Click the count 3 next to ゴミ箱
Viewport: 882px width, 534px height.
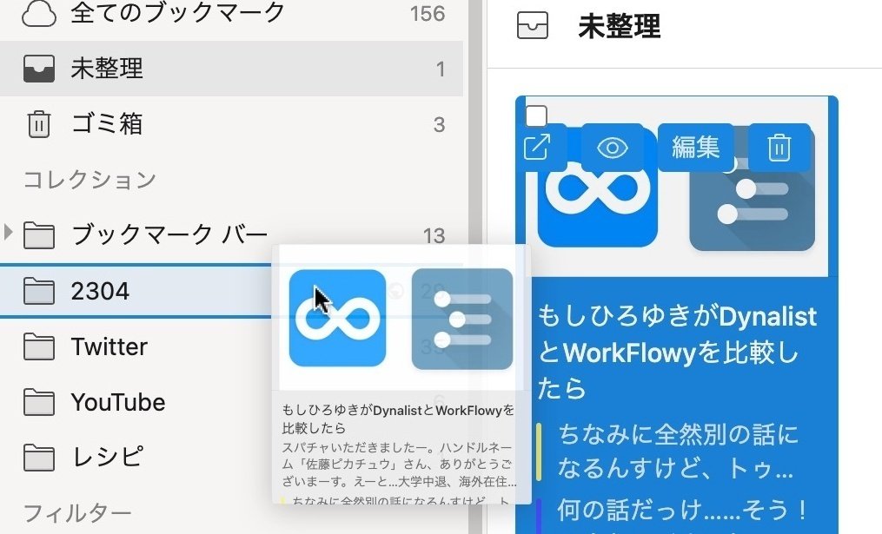[440, 124]
